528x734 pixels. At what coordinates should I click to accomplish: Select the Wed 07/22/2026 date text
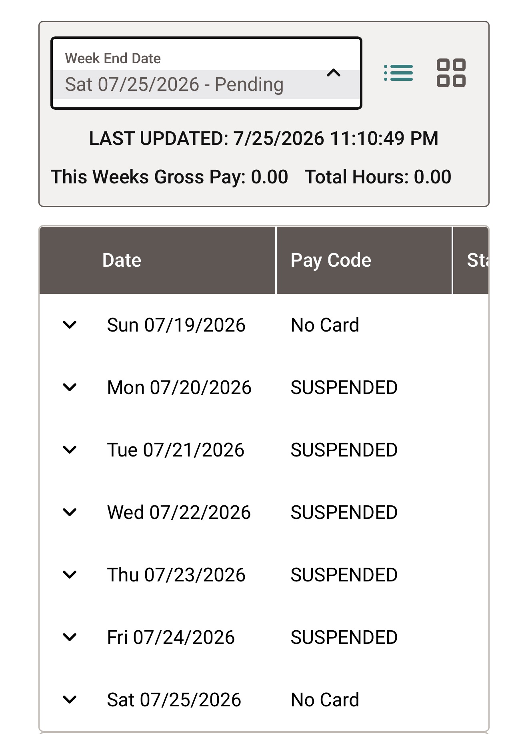pyautogui.click(x=179, y=513)
